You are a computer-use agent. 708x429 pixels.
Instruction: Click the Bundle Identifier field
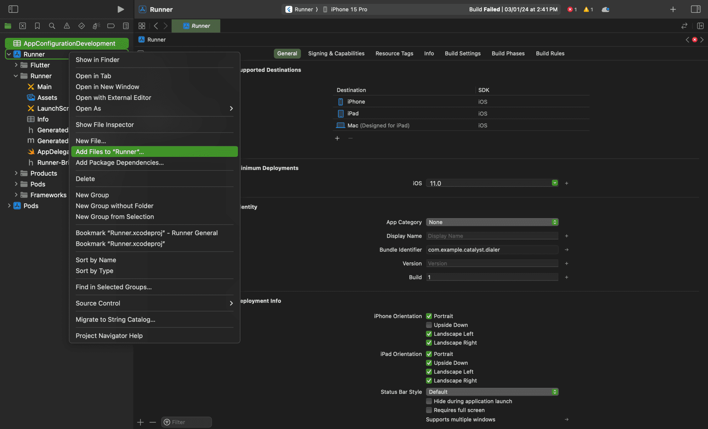(492, 250)
